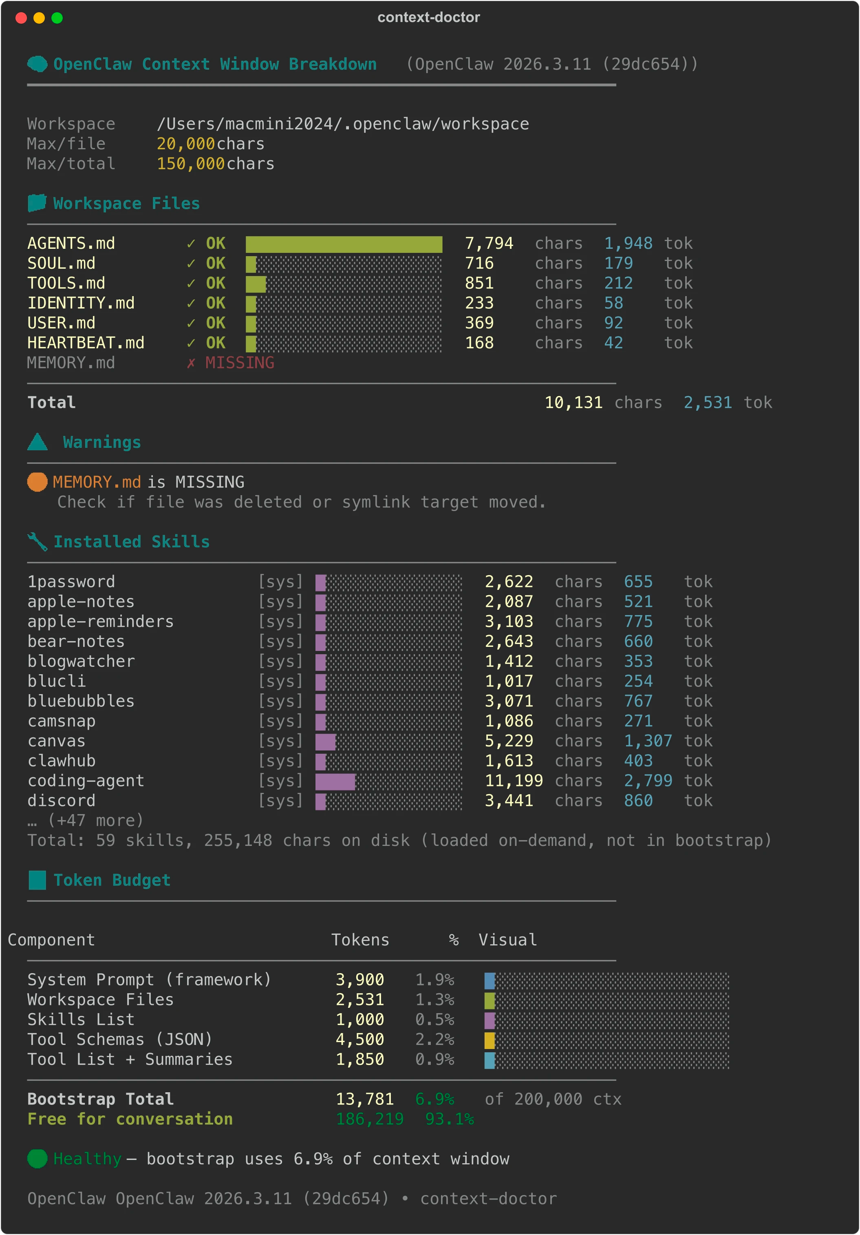The image size is (860, 1235).
Task: Click the MEMORY.md name in Warnings
Action: pos(97,482)
